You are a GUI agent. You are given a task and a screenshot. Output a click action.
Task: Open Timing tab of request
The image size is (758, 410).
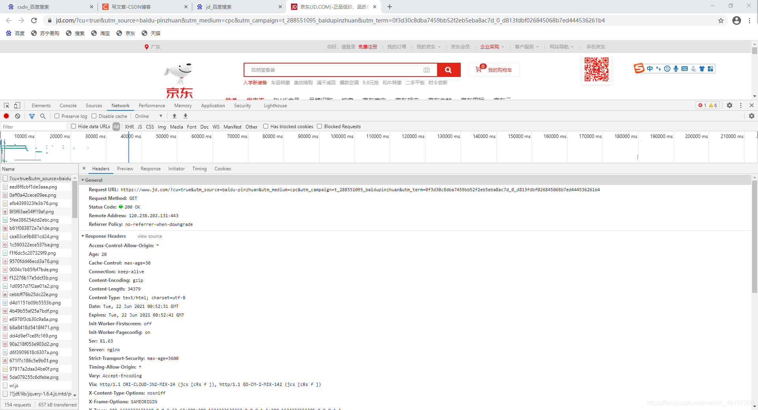199,168
